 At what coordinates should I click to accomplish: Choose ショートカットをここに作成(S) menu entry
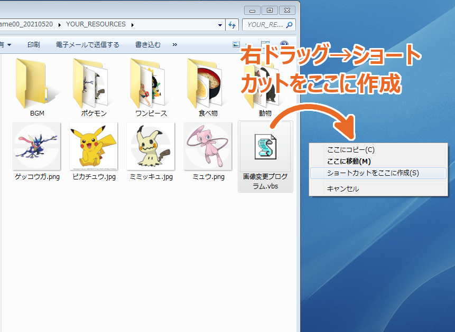pos(378,173)
